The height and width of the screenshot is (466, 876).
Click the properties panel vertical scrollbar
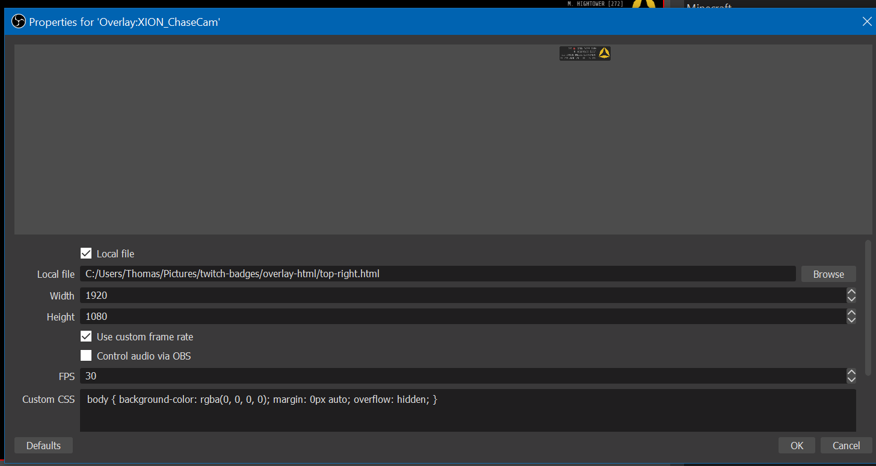[x=868, y=308]
